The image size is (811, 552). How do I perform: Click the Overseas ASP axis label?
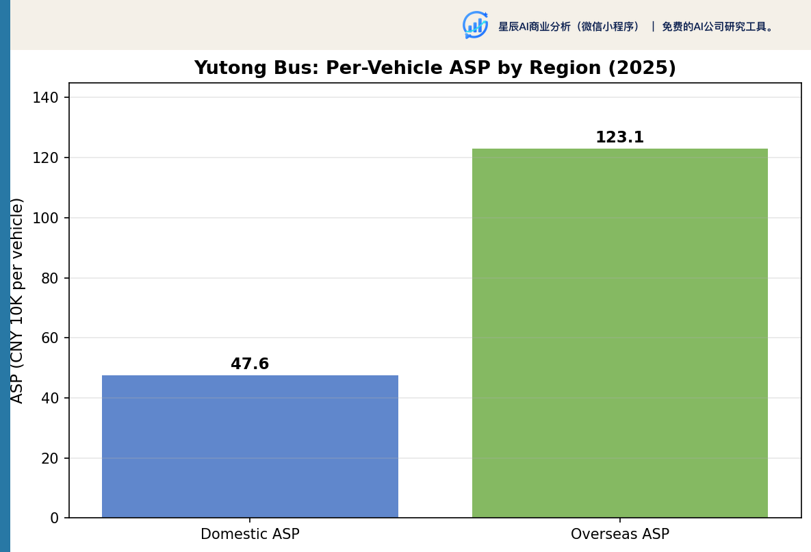tap(619, 534)
